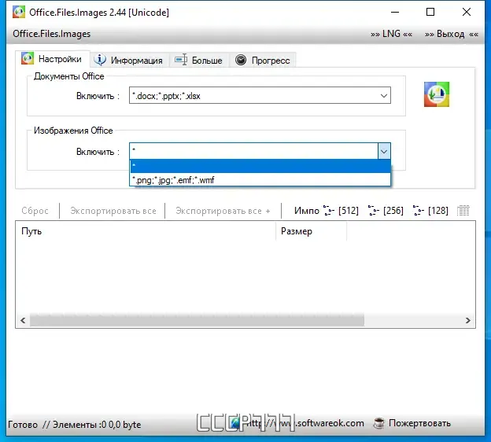491x442 pixels.
Task: Click the scrollbar right arrow
Action: 468,320
